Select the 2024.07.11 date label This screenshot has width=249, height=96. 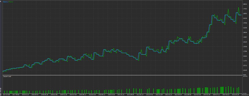(216, 95)
